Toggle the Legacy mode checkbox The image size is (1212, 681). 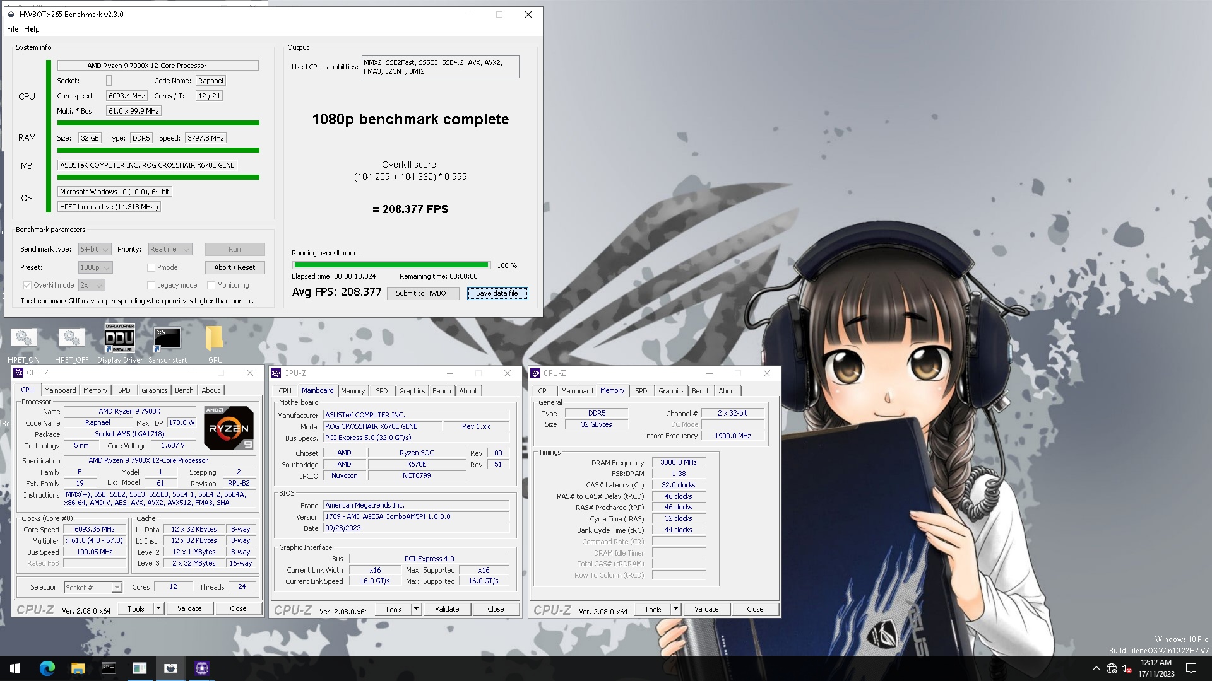tap(151, 285)
